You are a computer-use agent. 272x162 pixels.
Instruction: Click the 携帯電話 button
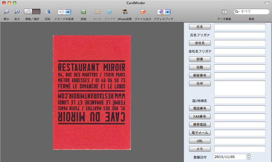click(x=200, y=125)
